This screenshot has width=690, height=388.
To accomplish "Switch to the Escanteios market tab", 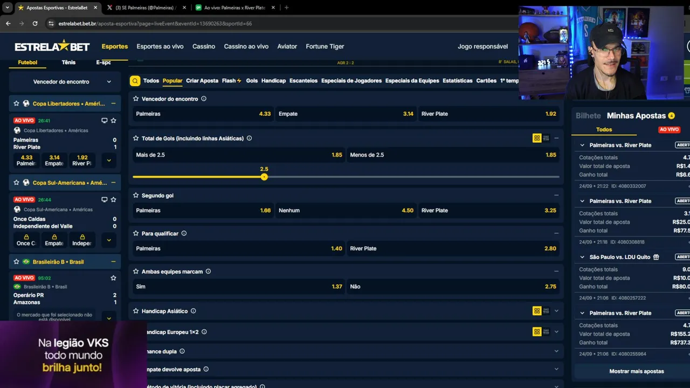I will coord(303,81).
